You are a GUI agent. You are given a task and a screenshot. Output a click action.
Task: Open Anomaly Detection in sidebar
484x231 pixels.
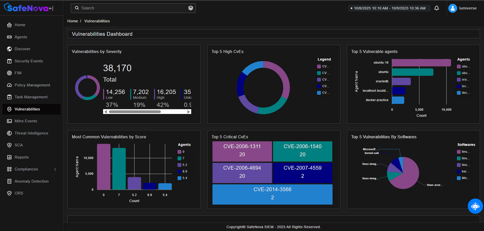click(x=31, y=181)
